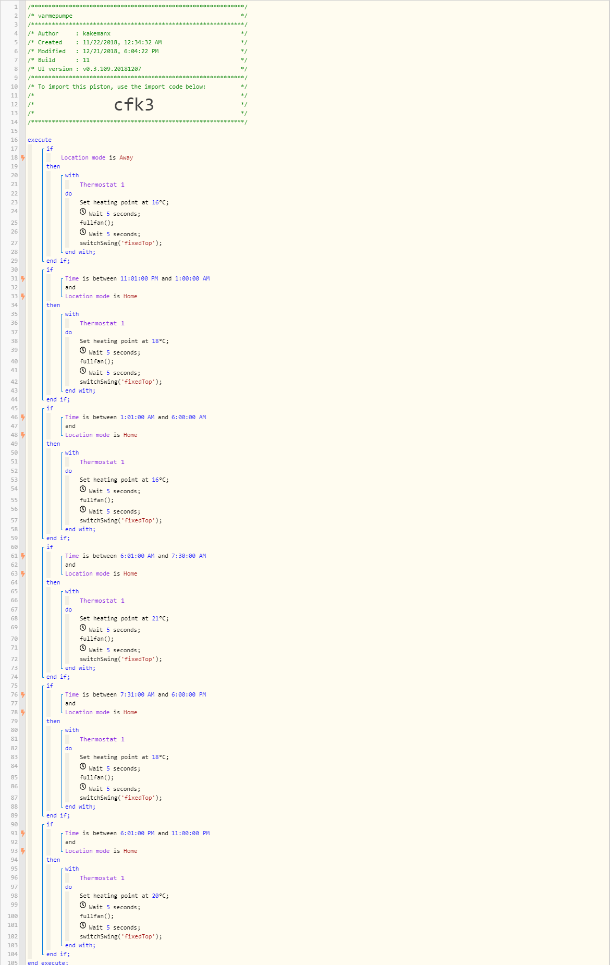The image size is (614, 965).
Task: Select condition Location mode is Away
Action: pyautogui.click(x=97, y=157)
